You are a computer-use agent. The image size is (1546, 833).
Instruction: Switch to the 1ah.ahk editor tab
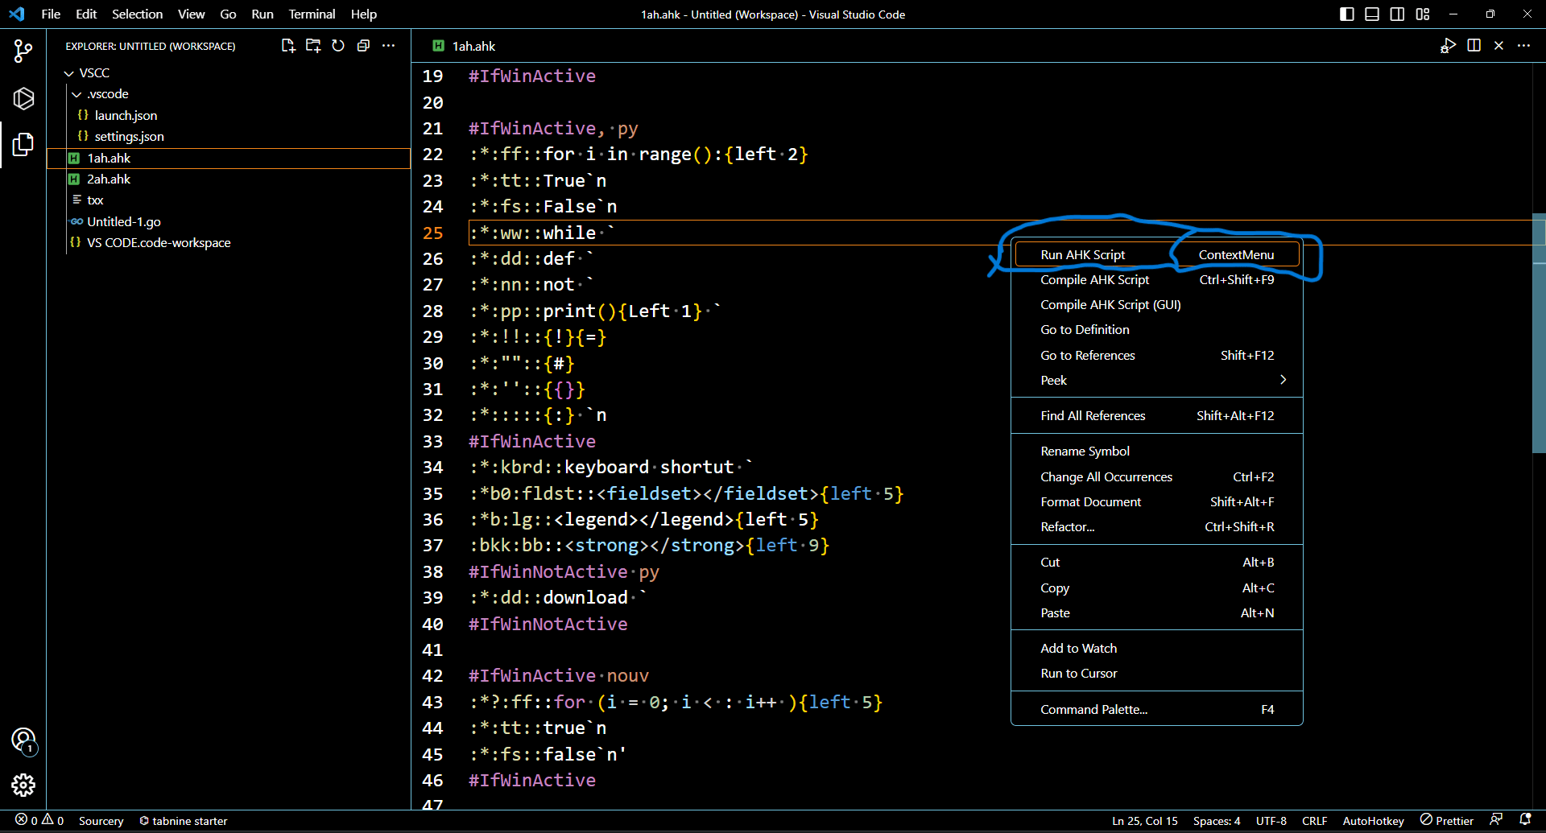pyautogui.click(x=465, y=46)
